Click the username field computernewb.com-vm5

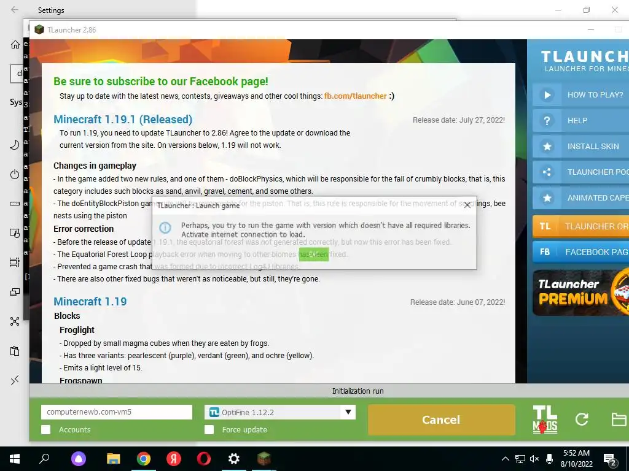coord(117,412)
